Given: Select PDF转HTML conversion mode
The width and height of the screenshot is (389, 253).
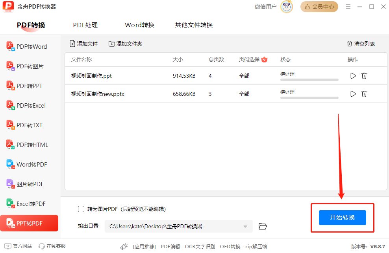Looking at the screenshot, I should tap(27, 145).
